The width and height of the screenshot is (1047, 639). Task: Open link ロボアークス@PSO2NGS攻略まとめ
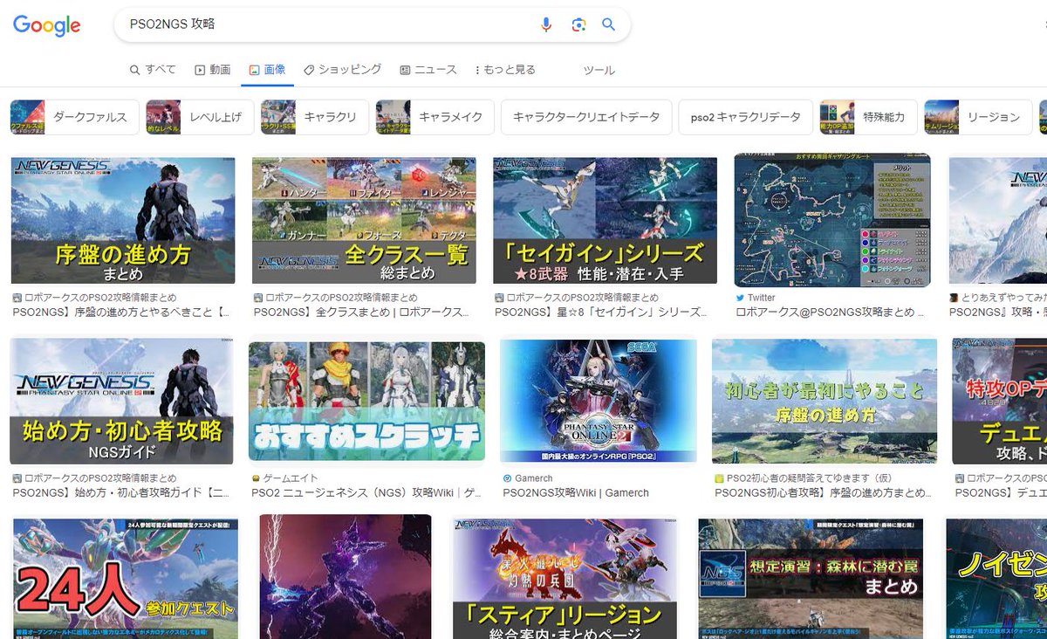click(831, 312)
